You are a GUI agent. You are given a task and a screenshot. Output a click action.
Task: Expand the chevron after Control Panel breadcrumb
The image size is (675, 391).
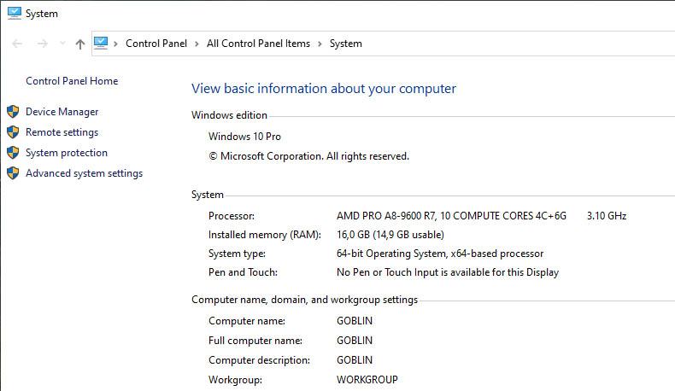(x=197, y=44)
